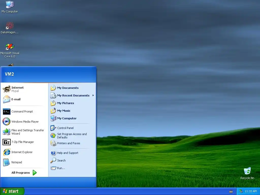Click the E-mail label in Start menu

[x=16, y=99]
